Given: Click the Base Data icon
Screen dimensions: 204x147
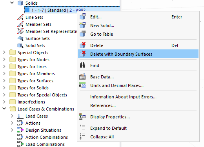Looking at the screenshot, I should pos(82,77).
